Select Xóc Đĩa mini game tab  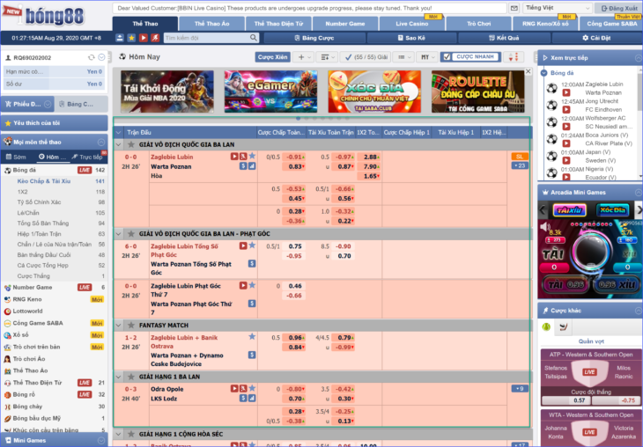(613, 210)
